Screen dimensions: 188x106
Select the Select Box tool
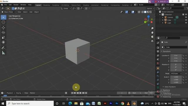[x=3, y=17]
